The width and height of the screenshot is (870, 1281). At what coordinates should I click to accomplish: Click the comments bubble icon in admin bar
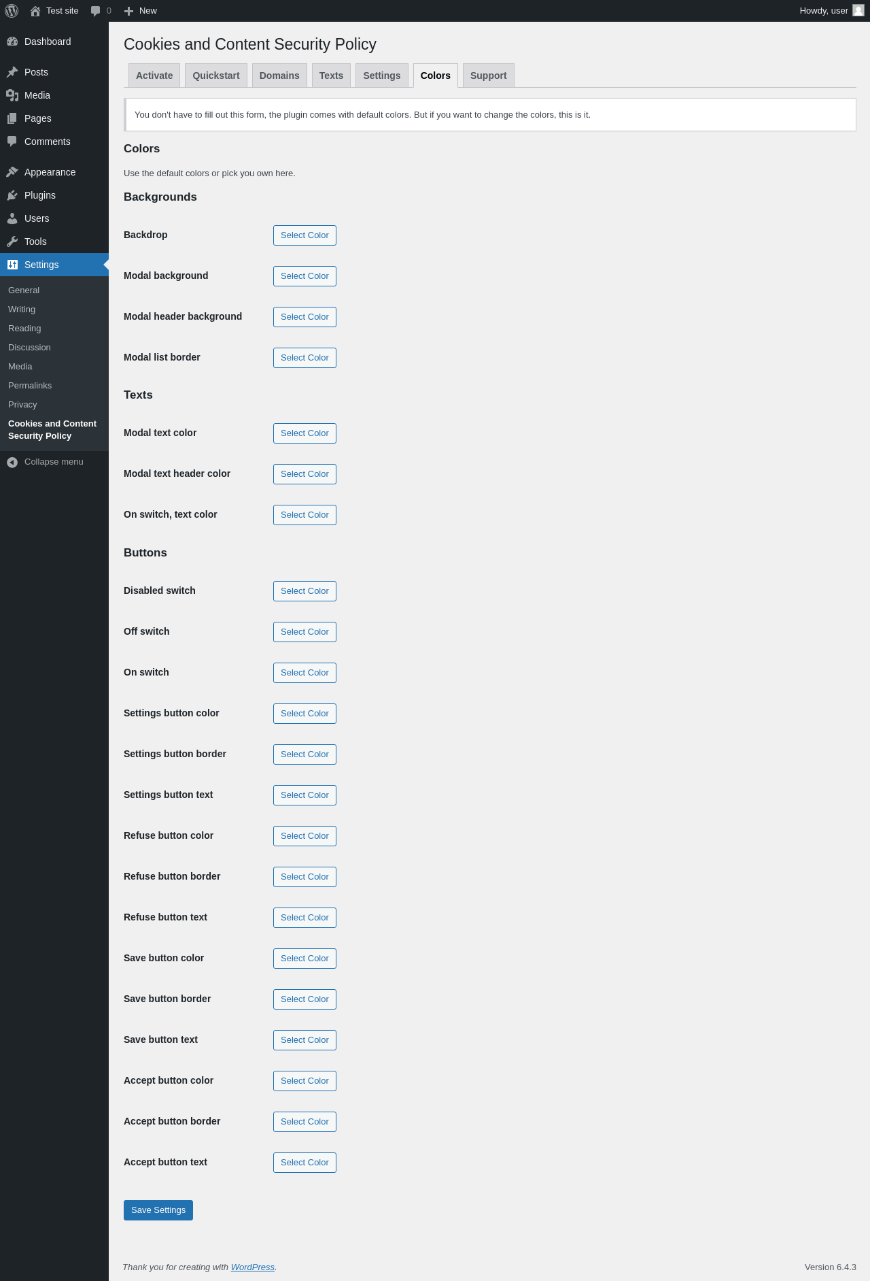(96, 11)
